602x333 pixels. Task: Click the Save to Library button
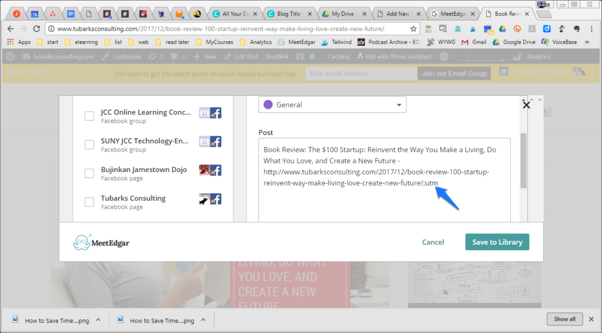click(497, 242)
